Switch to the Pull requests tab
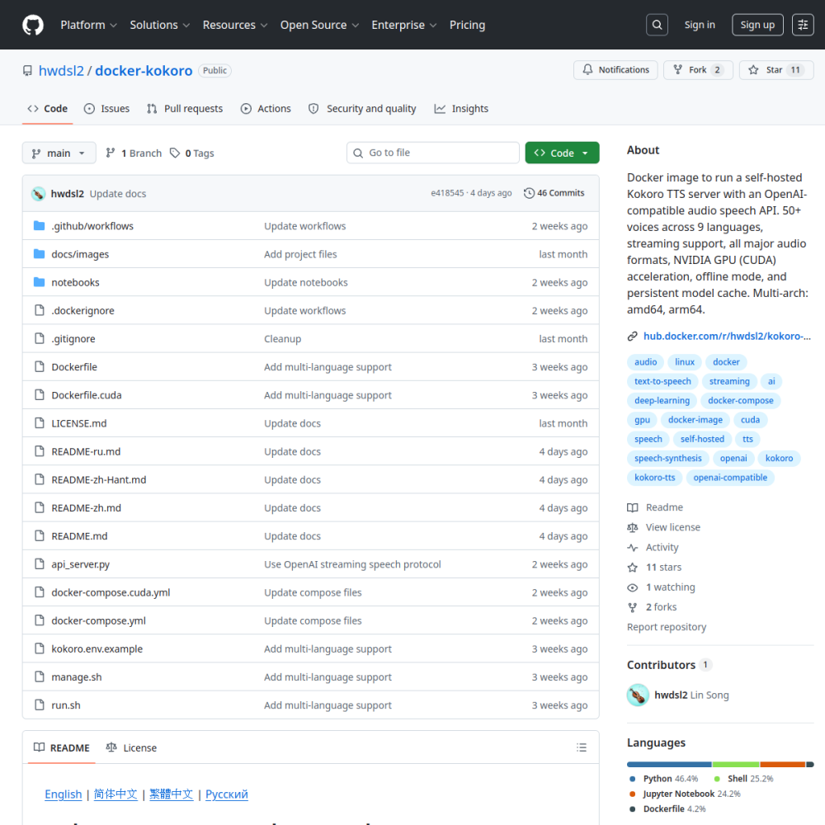The width and height of the screenshot is (825, 825). coord(185,108)
